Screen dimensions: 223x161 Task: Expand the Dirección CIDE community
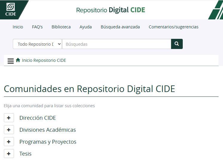(9, 118)
